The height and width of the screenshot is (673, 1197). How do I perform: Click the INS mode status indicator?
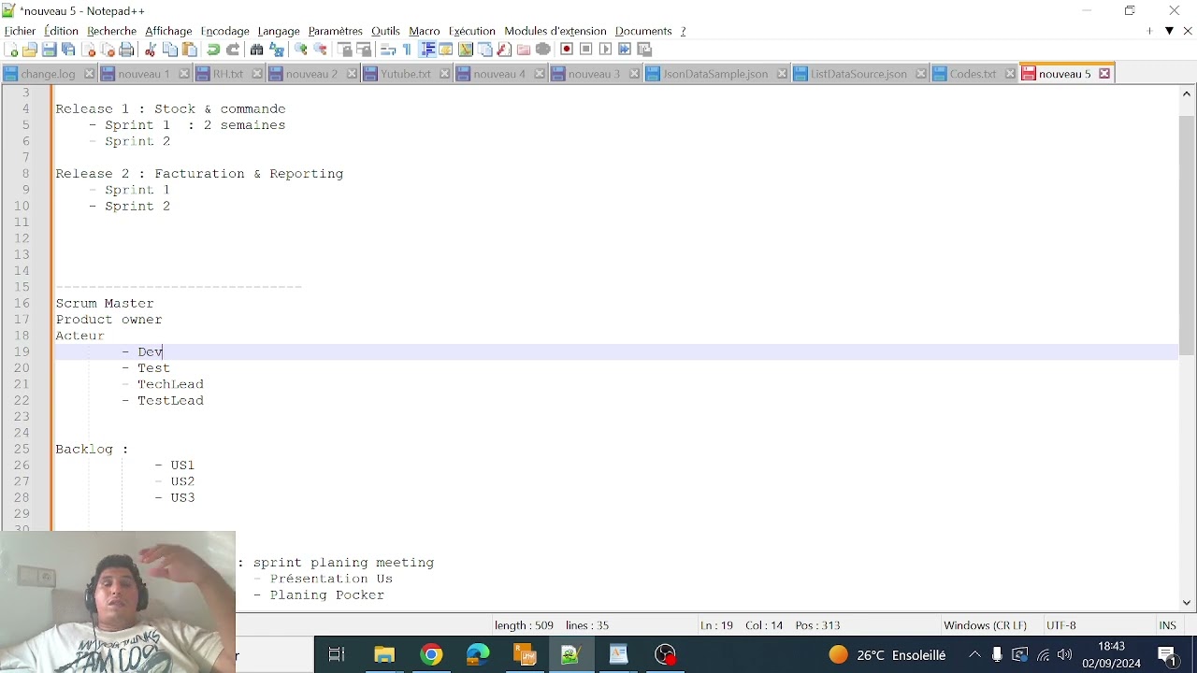[1167, 625]
